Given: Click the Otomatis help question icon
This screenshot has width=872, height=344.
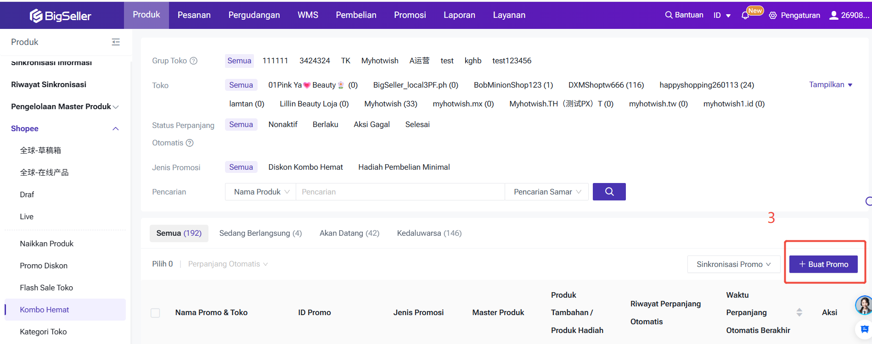Looking at the screenshot, I should coord(190,143).
